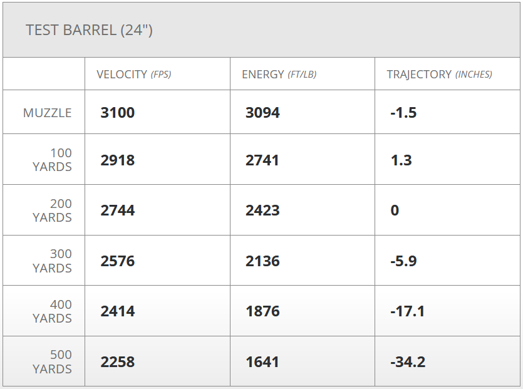
Task: Click the 300 YARDS row label
Action: (x=53, y=261)
